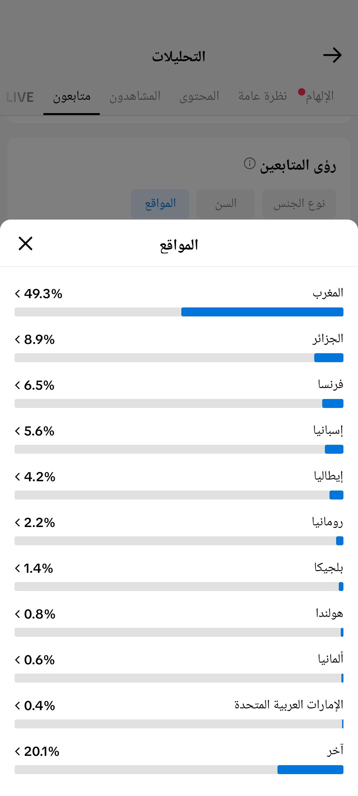Switch to the المشاهدون tab
This screenshot has height=796, width=358.
pyautogui.click(x=135, y=96)
